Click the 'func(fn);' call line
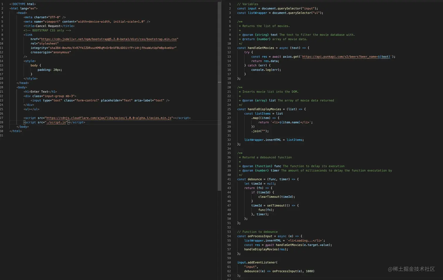The height and width of the screenshot is (280, 443). 266,210
